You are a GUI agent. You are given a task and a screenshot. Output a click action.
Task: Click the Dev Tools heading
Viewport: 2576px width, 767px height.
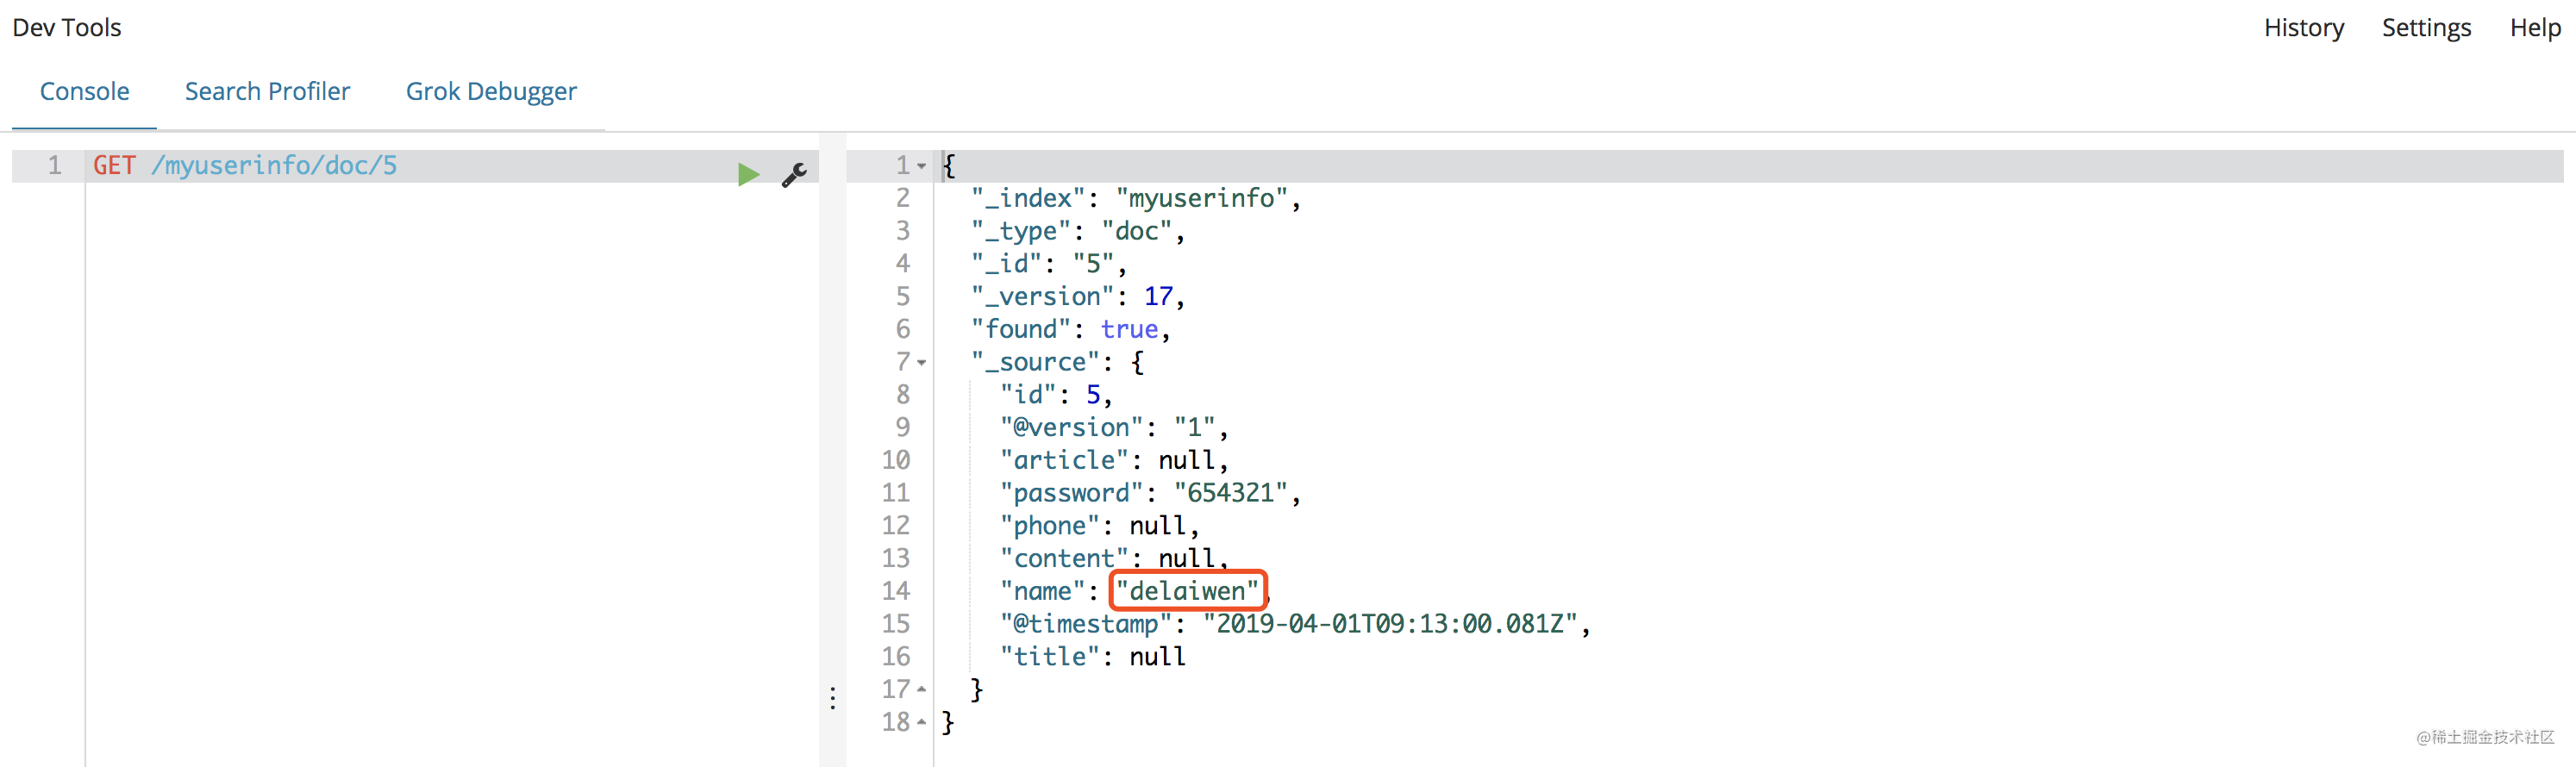point(66,28)
